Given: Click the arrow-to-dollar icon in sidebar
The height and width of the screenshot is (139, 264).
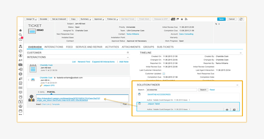Looking at the screenshot, I should [x=21, y=69].
